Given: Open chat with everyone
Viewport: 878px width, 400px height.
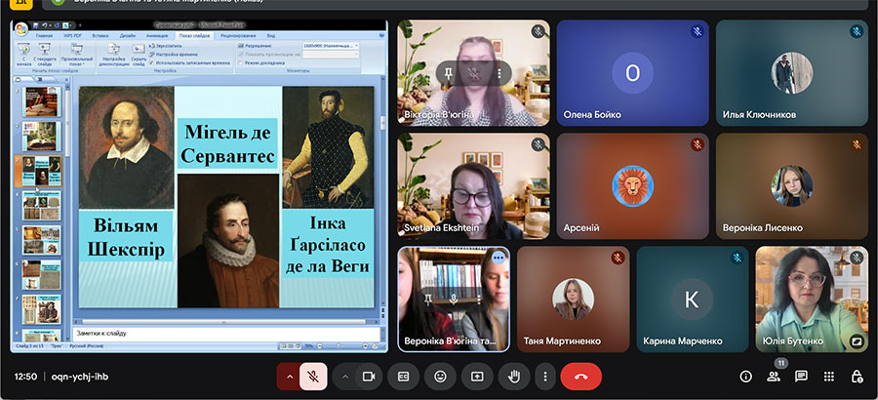Looking at the screenshot, I should click(x=801, y=377).
